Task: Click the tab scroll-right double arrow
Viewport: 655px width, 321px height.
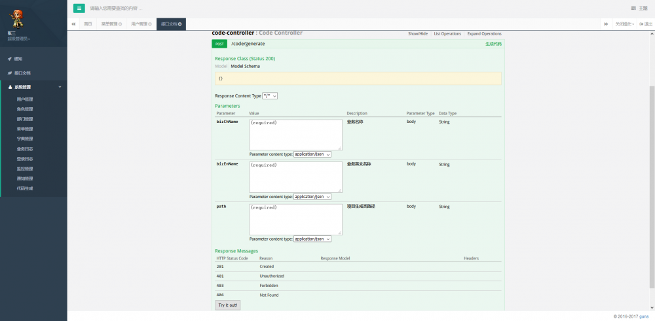Action: tap(606, 24)
